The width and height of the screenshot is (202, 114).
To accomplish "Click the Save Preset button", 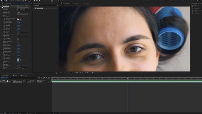I will coord(23,9).
